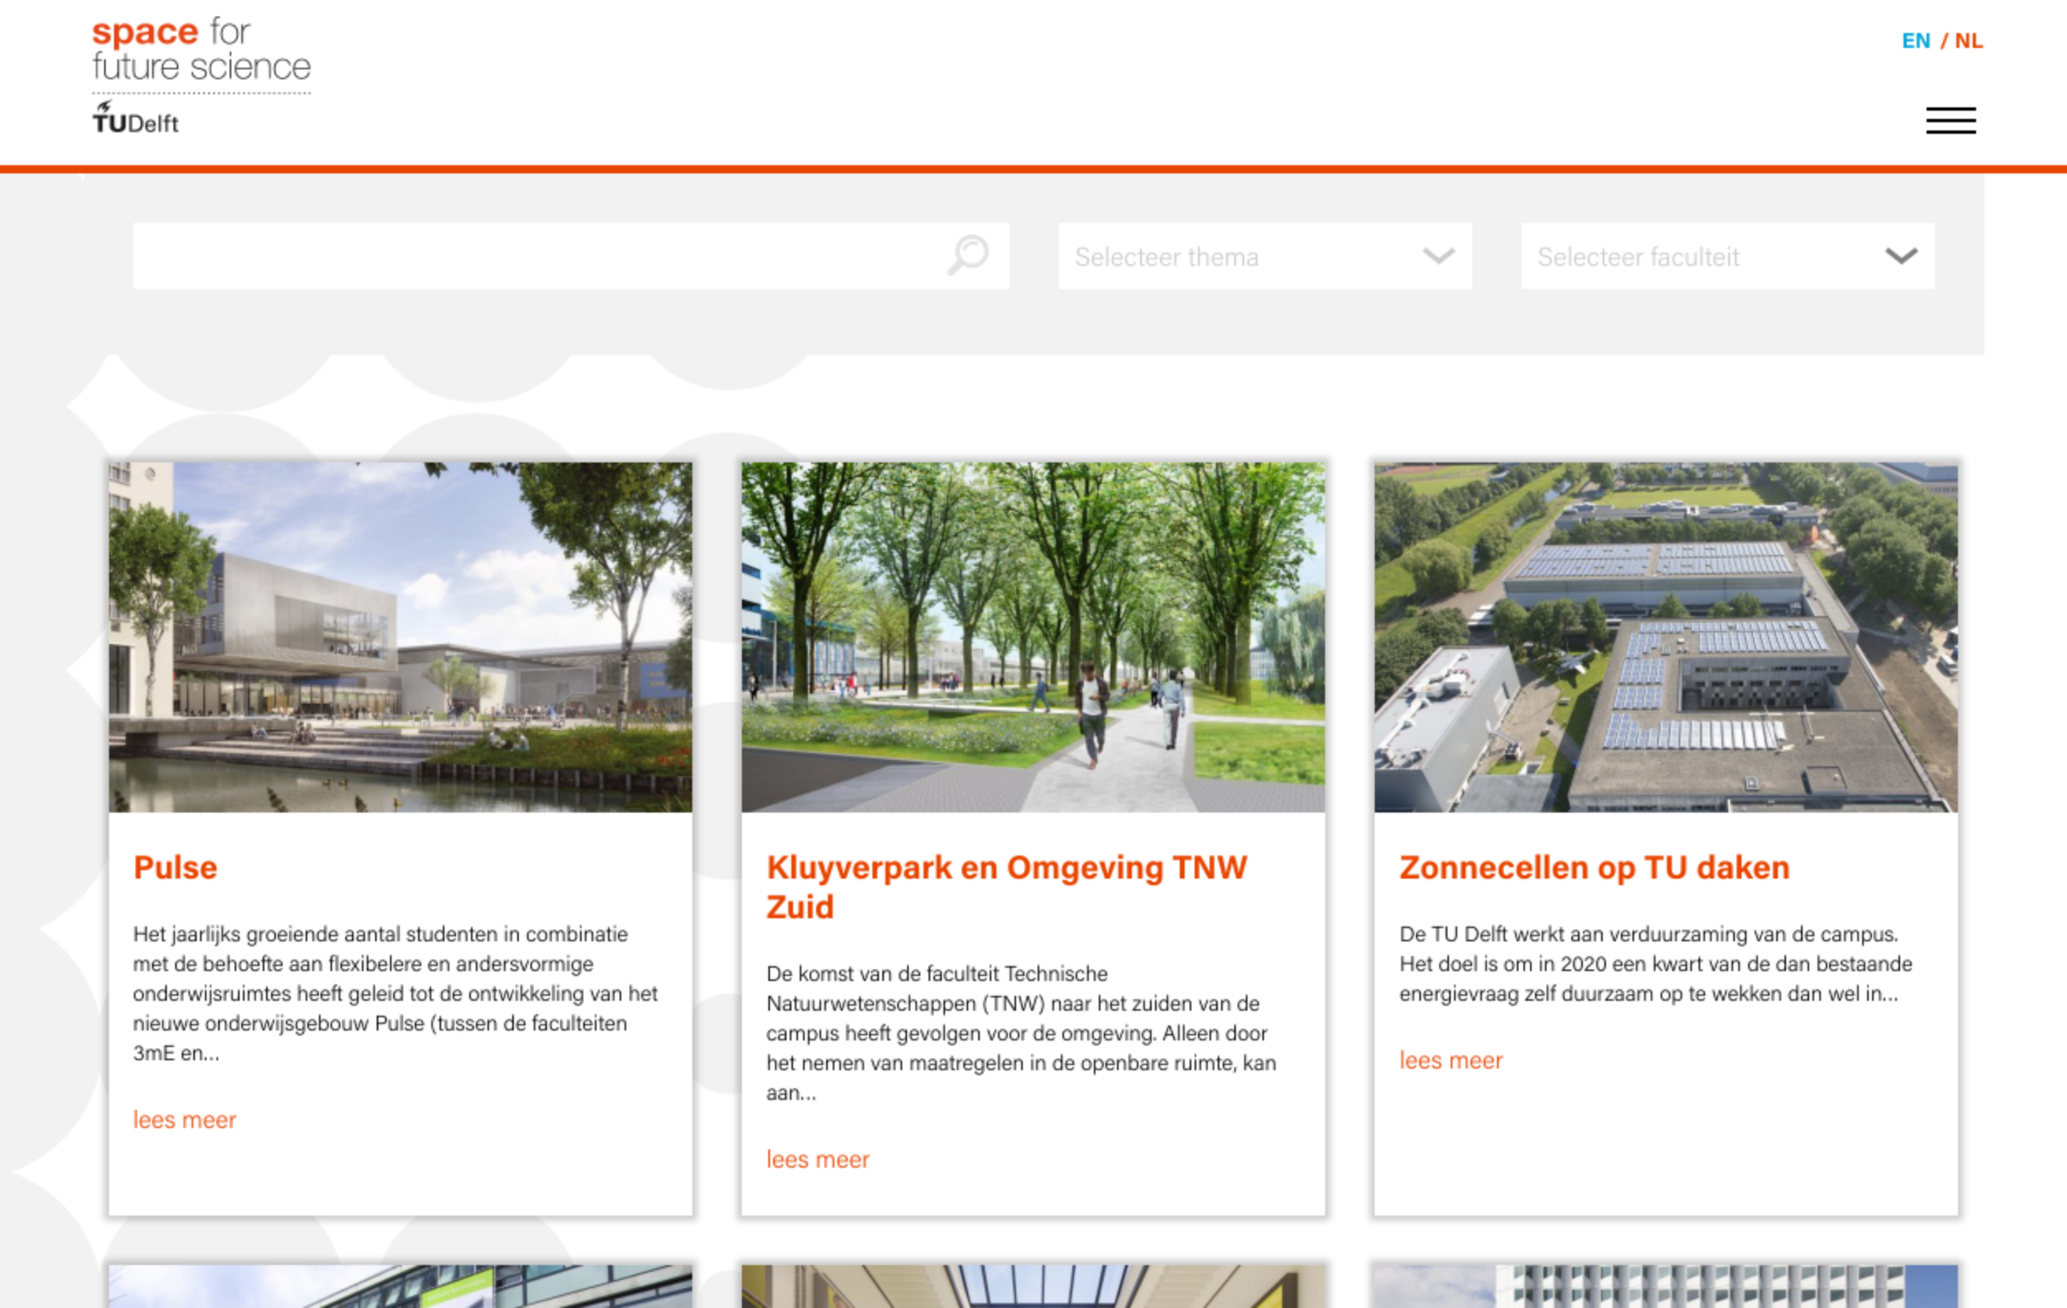The image size is (2067, 1308).
Task: Click lees meer under Pulse
Action: tap(184, 1119)
